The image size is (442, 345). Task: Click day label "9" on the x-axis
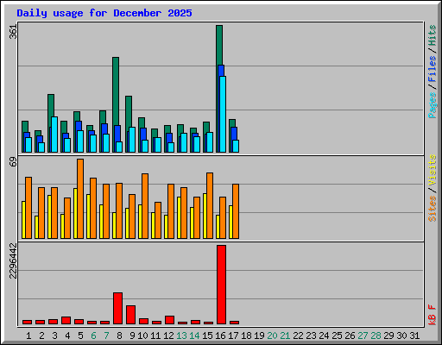click(132, 336)
